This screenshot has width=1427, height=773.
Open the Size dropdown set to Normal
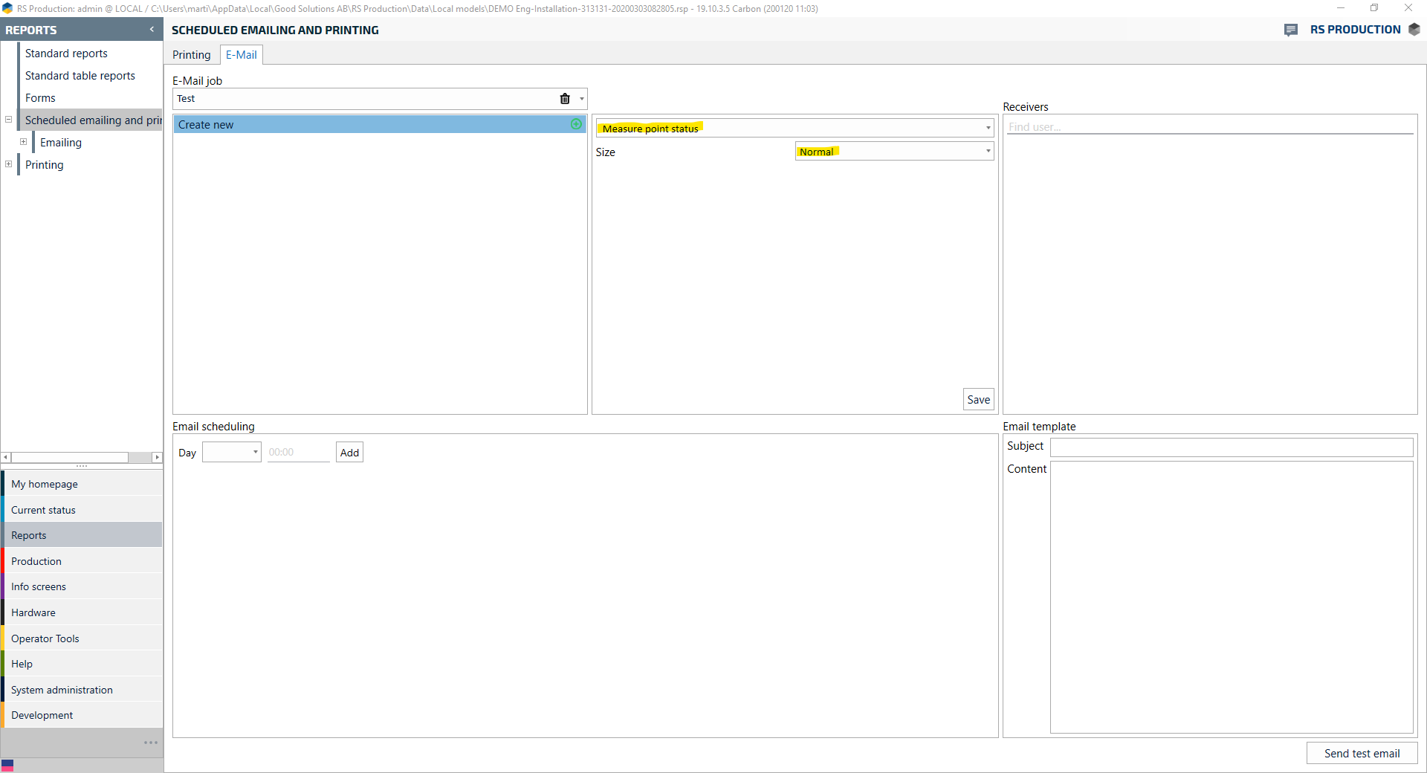click(x=988, y=152)
